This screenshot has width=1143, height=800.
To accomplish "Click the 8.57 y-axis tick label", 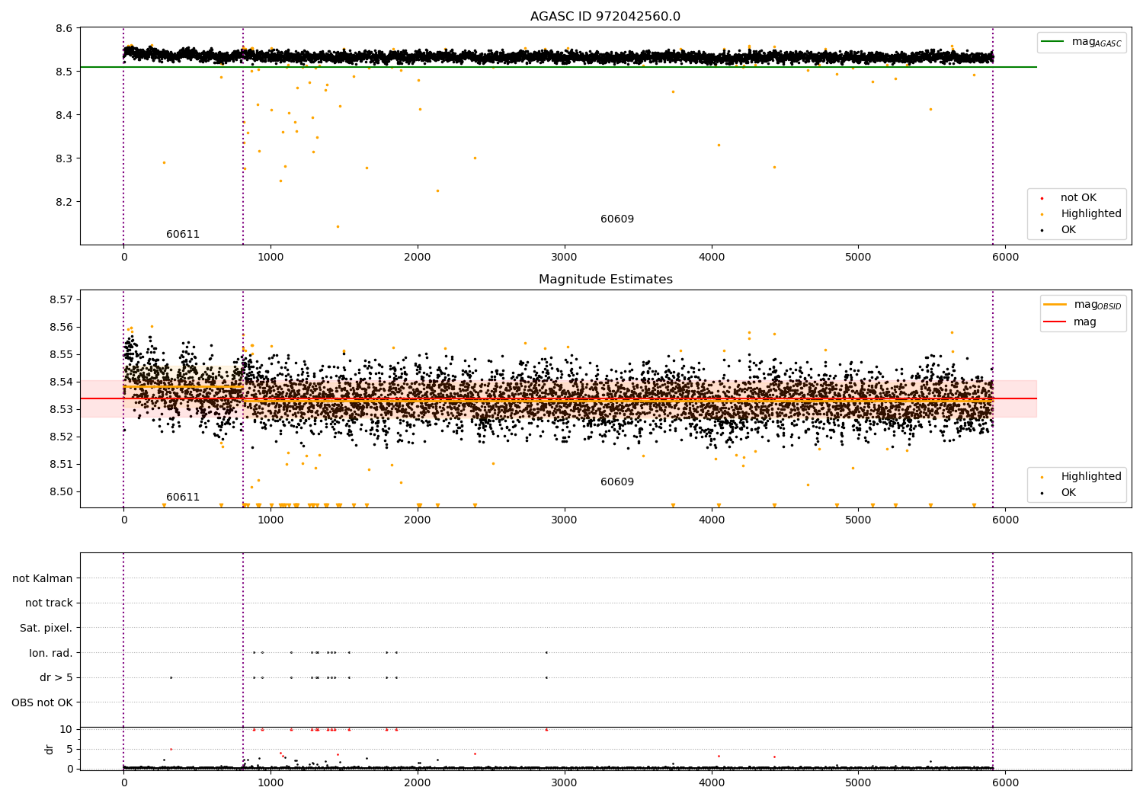I will pos(61,299).
